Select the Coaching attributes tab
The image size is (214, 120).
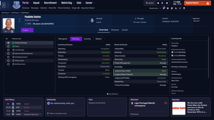[76, 39]
